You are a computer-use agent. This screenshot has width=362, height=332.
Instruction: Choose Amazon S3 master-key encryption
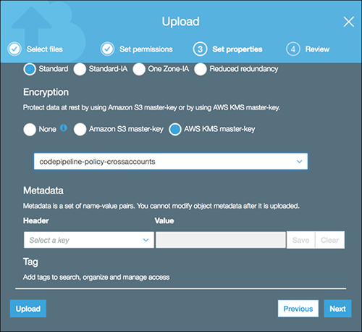(x=80, y=130)
